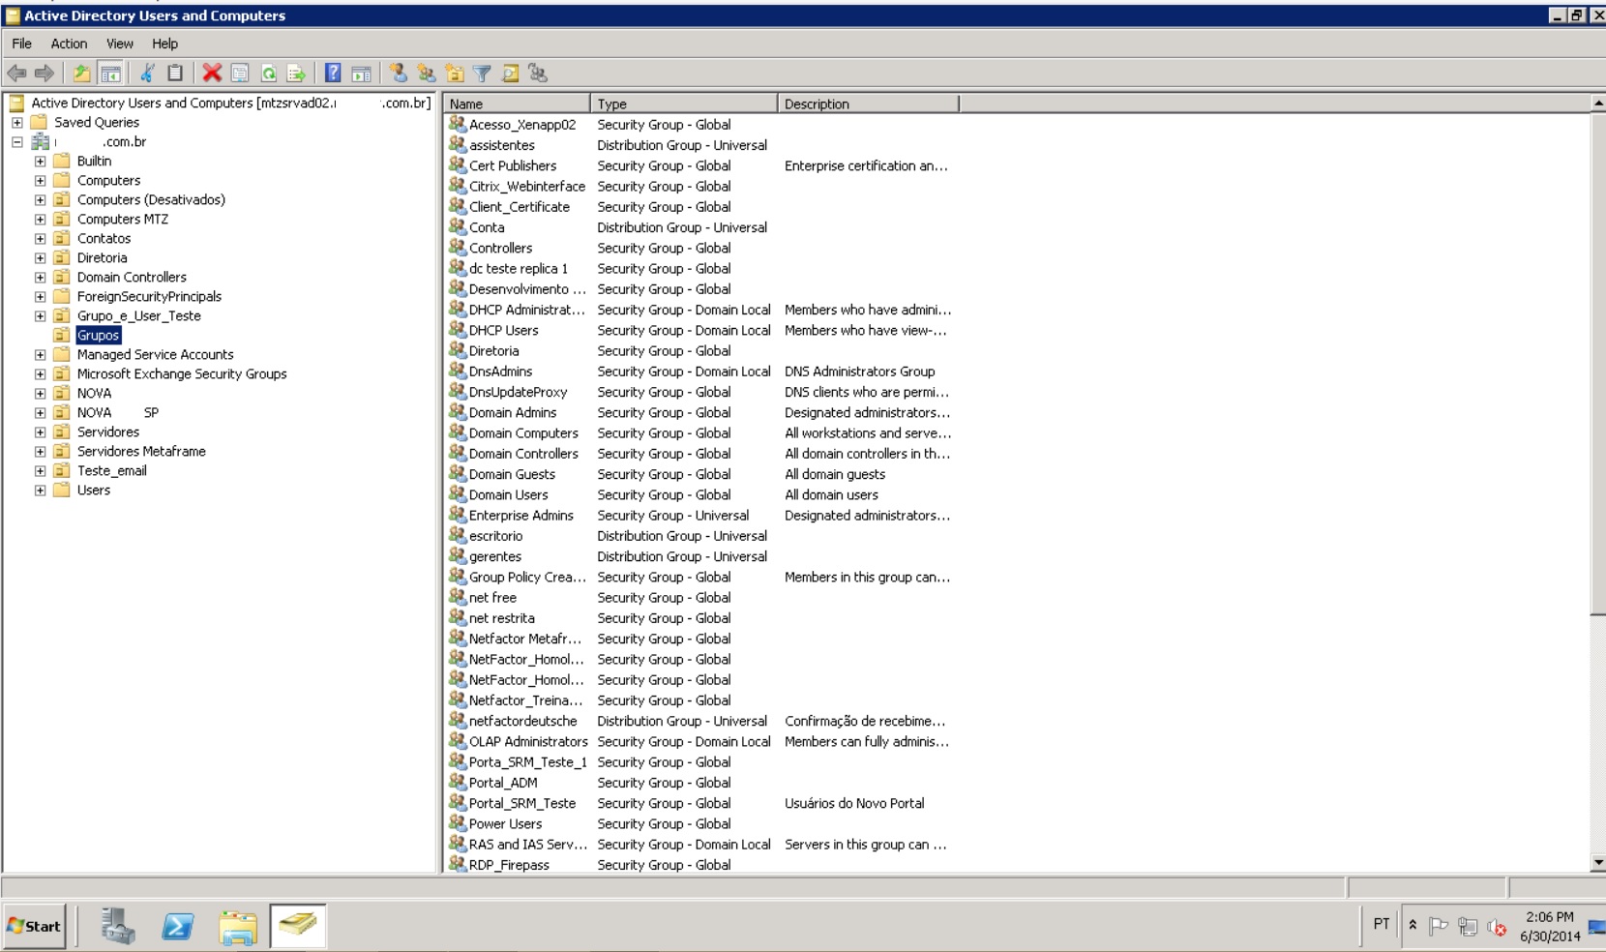Click the blue Help toolbar icon

(x=333, y=74)
